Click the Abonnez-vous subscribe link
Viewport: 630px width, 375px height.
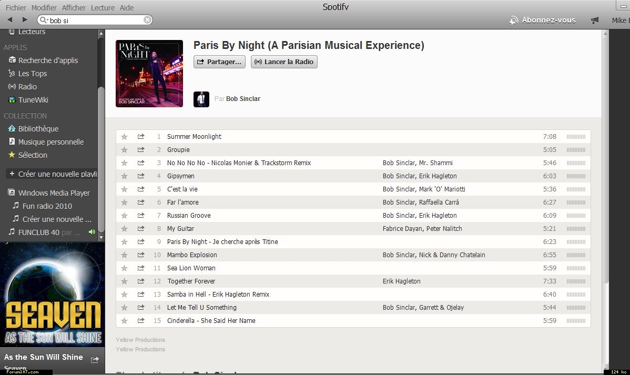point(542,20)
